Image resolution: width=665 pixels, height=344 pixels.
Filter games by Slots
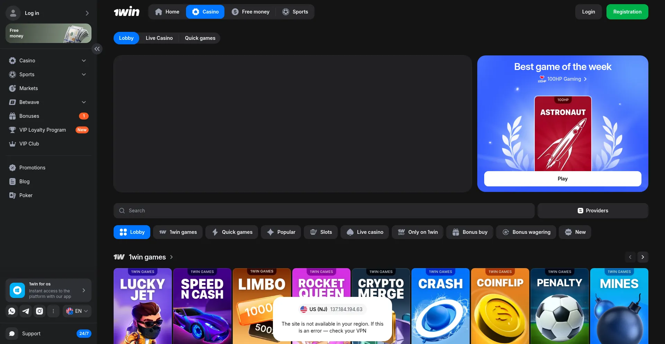[321, 232]
